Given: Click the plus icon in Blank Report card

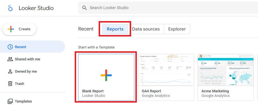Looking at the screenshot, I should point(106,75).
